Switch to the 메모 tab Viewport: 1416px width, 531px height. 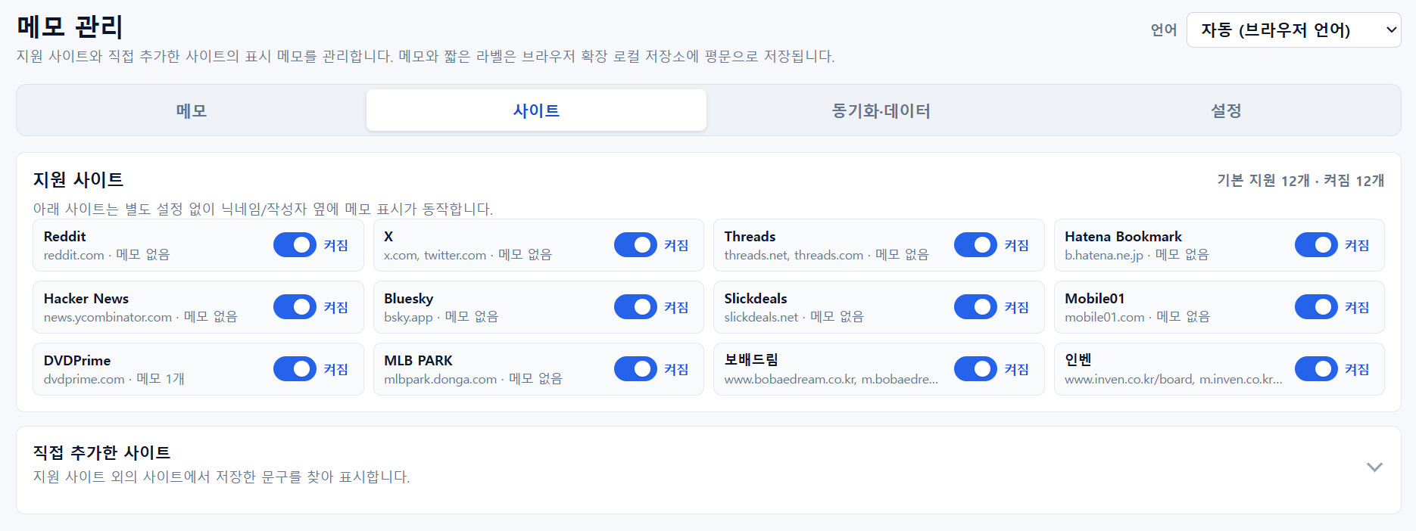click(x=192, y=110)
